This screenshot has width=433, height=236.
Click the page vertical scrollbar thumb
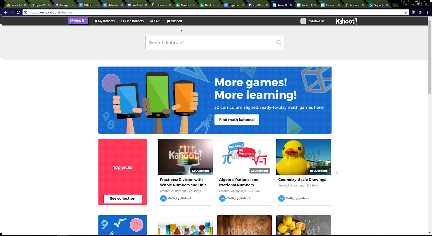[429, 57]
